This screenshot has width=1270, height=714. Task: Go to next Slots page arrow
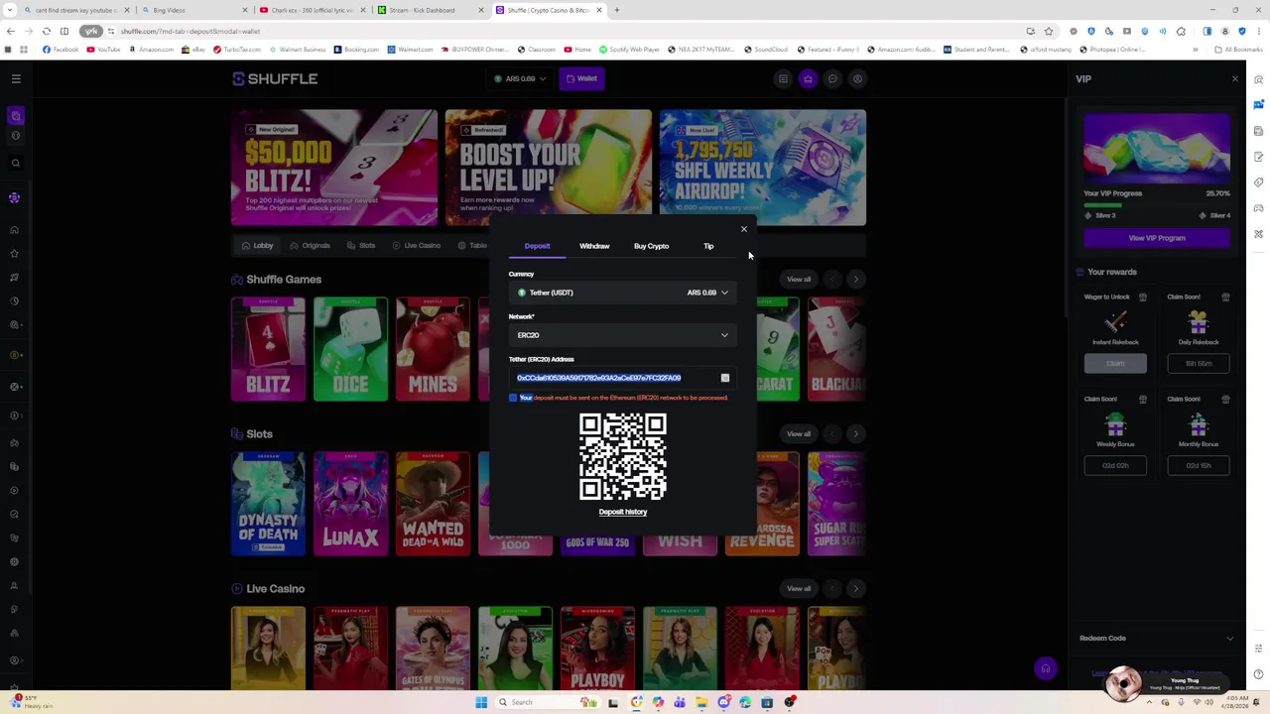click(x=855, y=433)
